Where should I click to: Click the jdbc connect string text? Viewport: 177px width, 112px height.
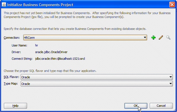pos(60,59)
